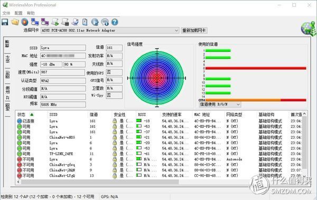Screen dimensions: 317x200
Task: Click the orange target icon in toolbar
Action: [25, 22]
